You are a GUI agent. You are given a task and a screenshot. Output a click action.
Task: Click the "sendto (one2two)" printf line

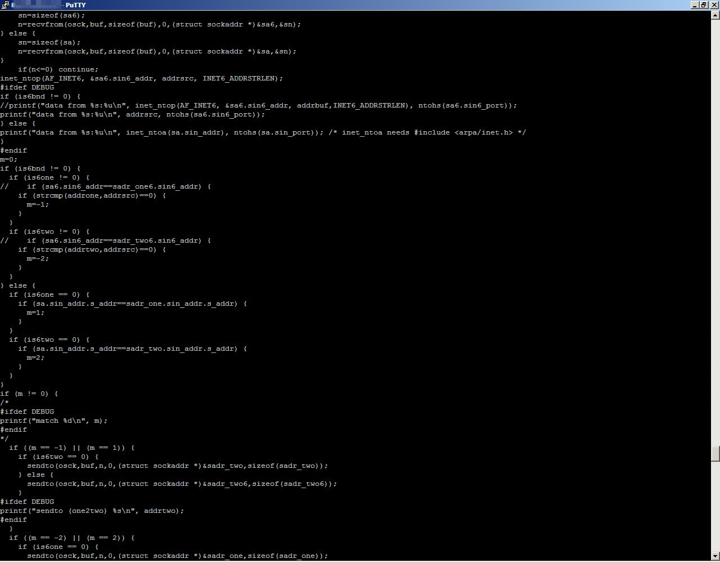(x=92, y=511)
